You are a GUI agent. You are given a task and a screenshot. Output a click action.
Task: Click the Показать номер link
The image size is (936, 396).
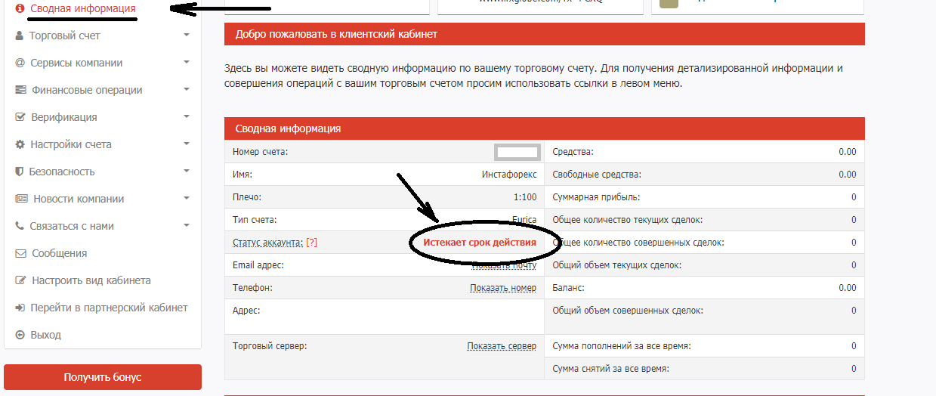(502, 288)
